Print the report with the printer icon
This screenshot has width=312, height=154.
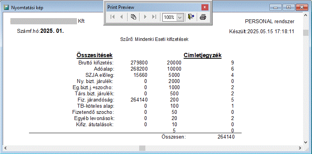tap(203, 17)
